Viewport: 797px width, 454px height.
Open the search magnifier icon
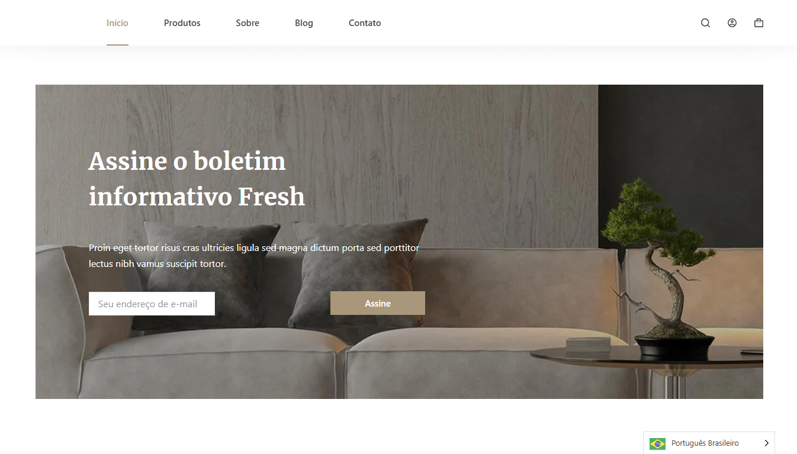point(705,23)
